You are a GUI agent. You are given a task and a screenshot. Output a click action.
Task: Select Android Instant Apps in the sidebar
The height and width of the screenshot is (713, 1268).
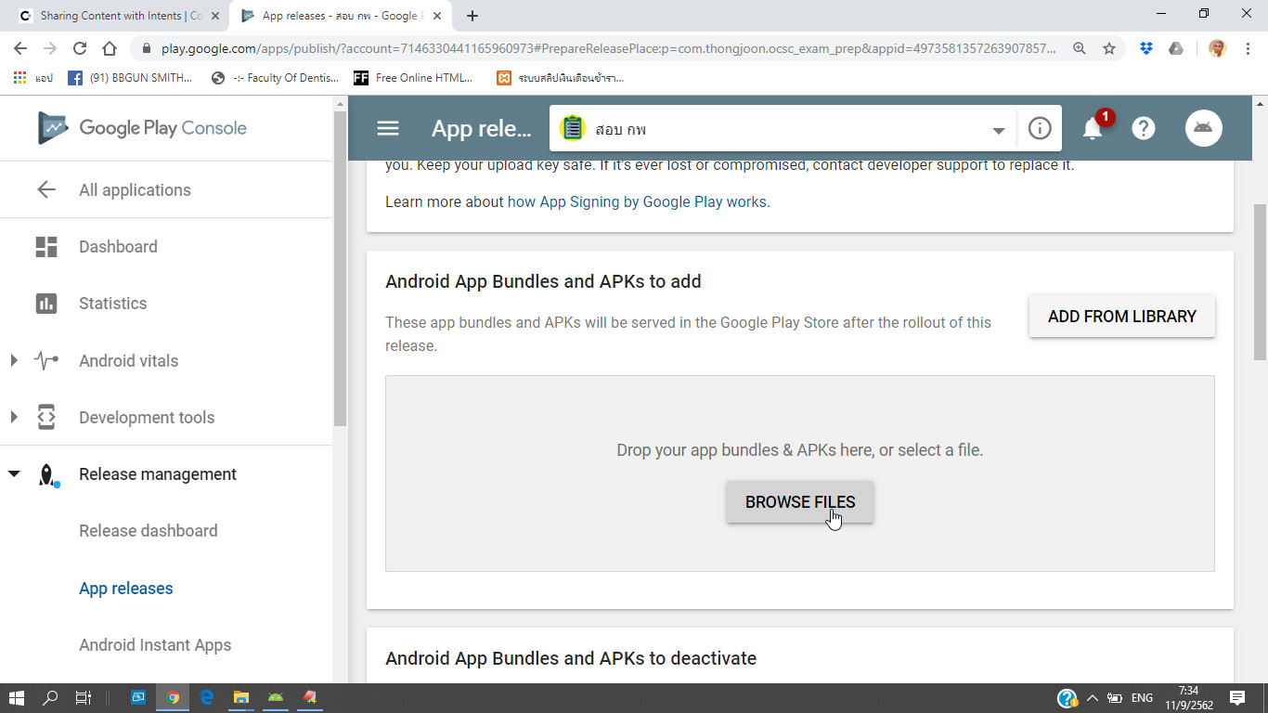(154, 644)
